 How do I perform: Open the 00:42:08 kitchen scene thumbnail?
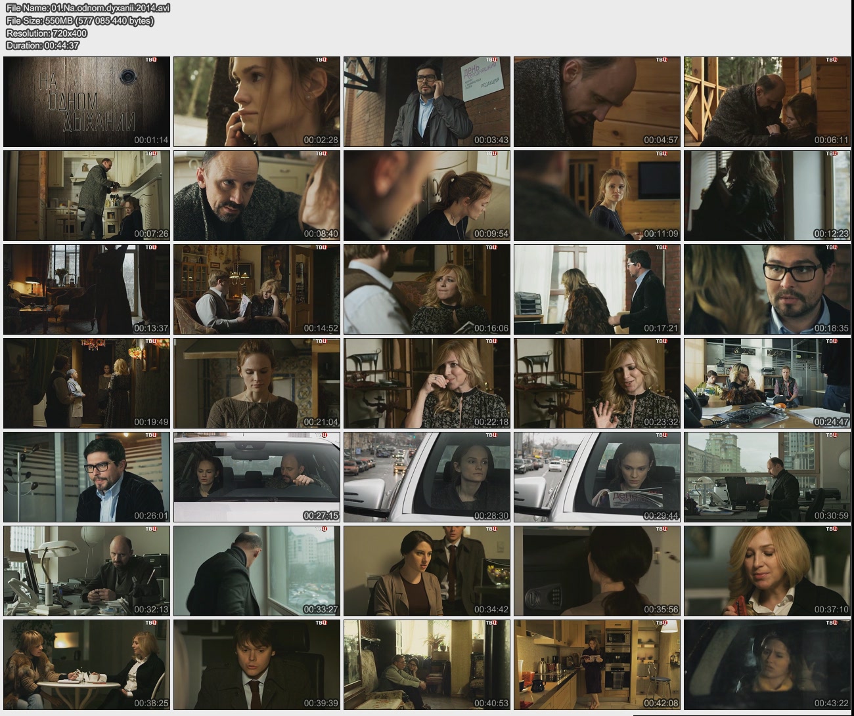(596, 665)
